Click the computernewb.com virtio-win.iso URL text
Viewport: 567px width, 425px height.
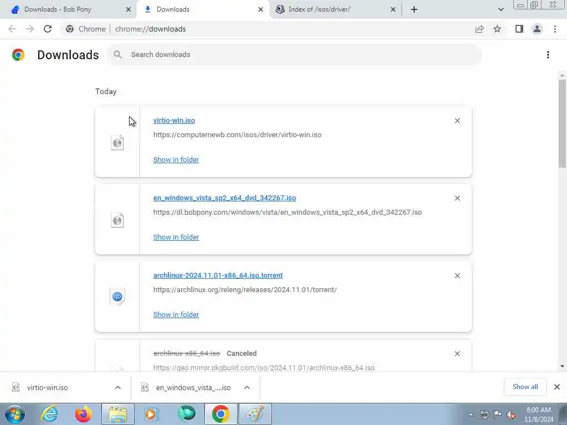237,135
